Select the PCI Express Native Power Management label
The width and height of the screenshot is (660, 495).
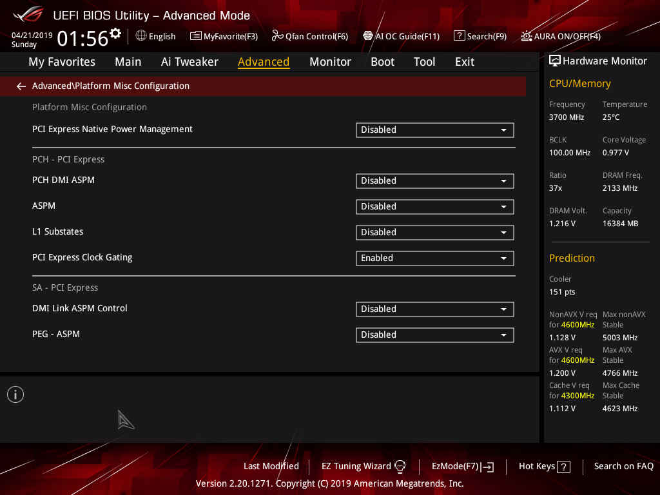pos(112,129)
